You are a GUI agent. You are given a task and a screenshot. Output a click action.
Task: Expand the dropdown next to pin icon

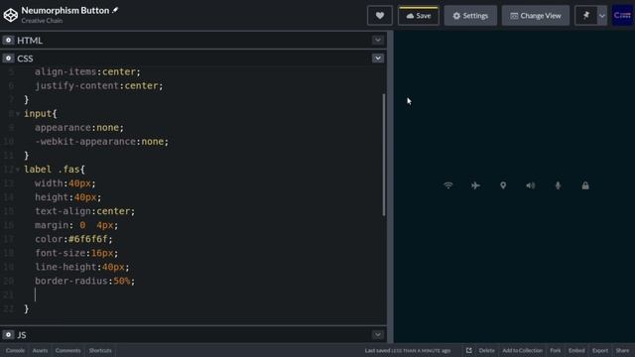point(602,16)
